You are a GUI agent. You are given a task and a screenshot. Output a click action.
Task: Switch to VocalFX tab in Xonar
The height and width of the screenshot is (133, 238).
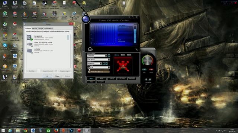click(x=101, y=82)
